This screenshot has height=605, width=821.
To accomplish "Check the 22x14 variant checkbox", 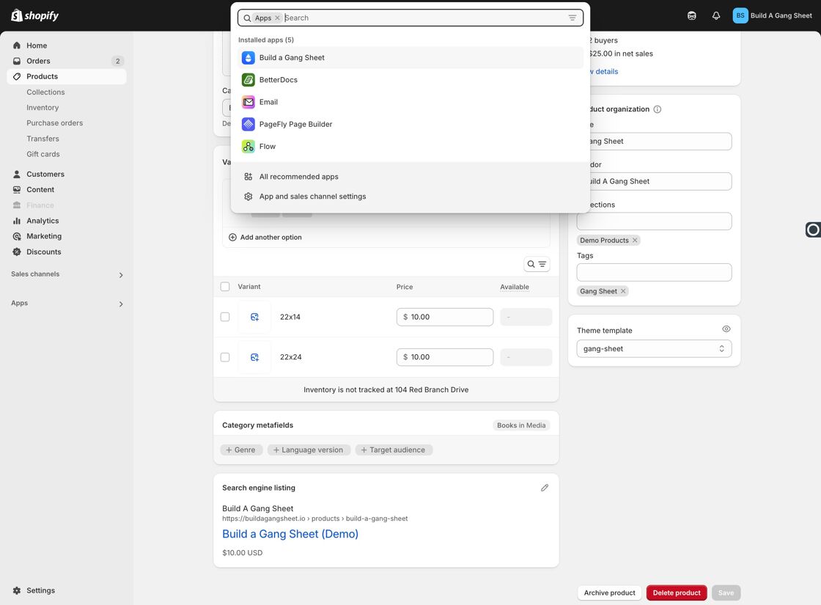I will 225,317.
